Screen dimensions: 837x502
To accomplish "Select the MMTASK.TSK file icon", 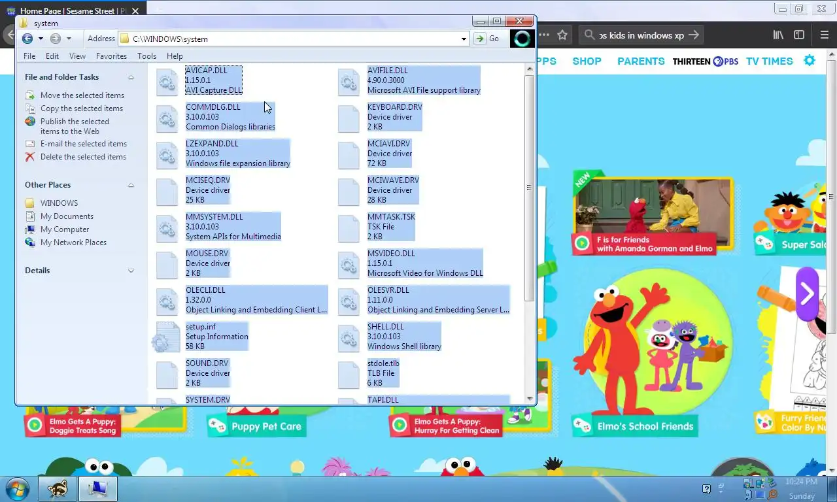I will click(x=349, y=228).
